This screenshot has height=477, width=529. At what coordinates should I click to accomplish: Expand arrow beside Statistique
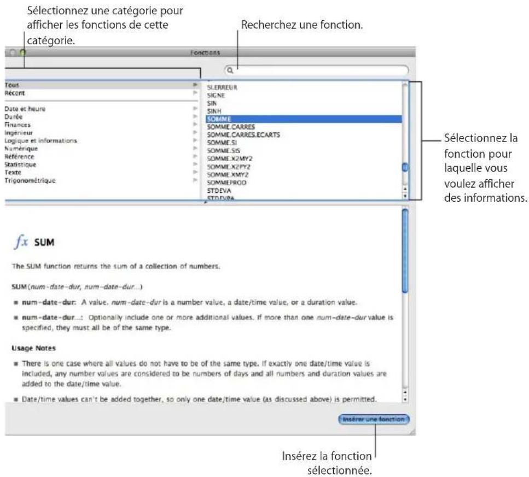point(195,164)
